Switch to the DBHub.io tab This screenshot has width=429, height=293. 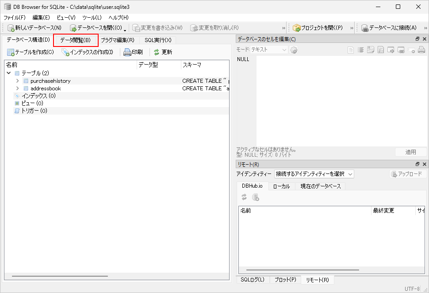tap(252, 186)
